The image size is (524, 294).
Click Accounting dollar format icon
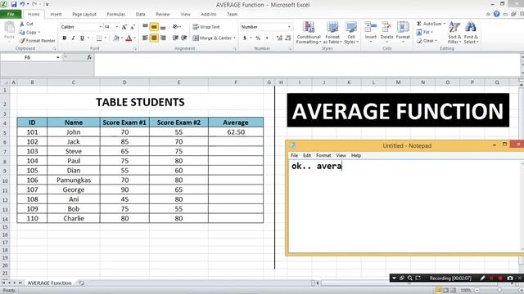click(245, 38)
